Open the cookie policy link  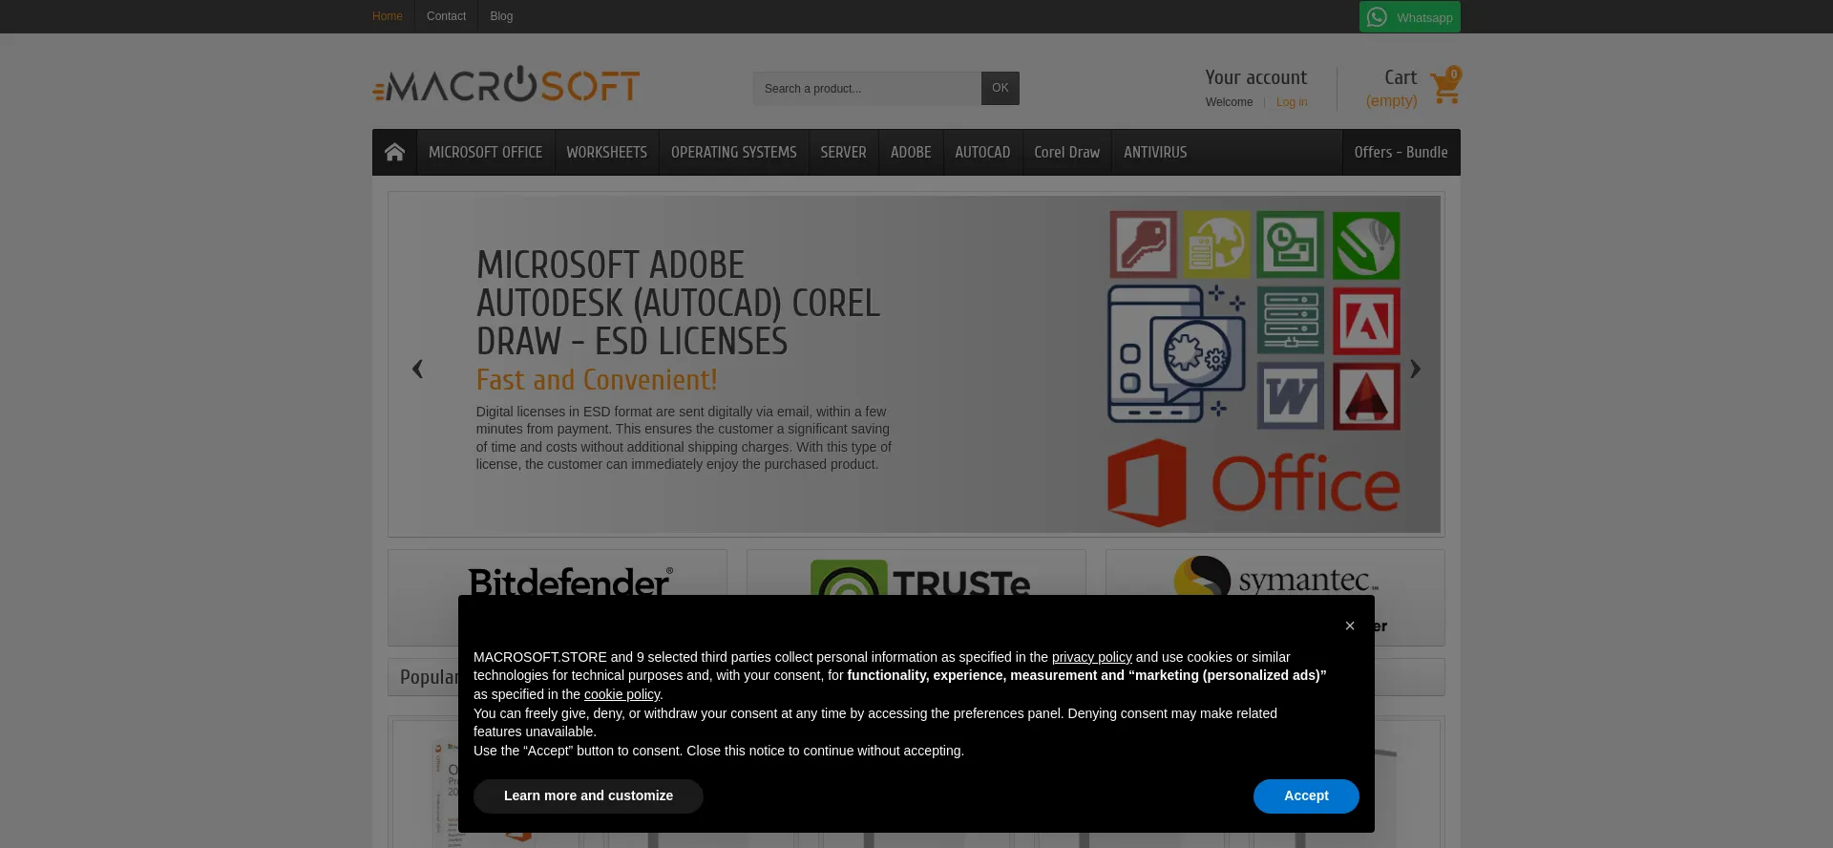pos(622,694)
